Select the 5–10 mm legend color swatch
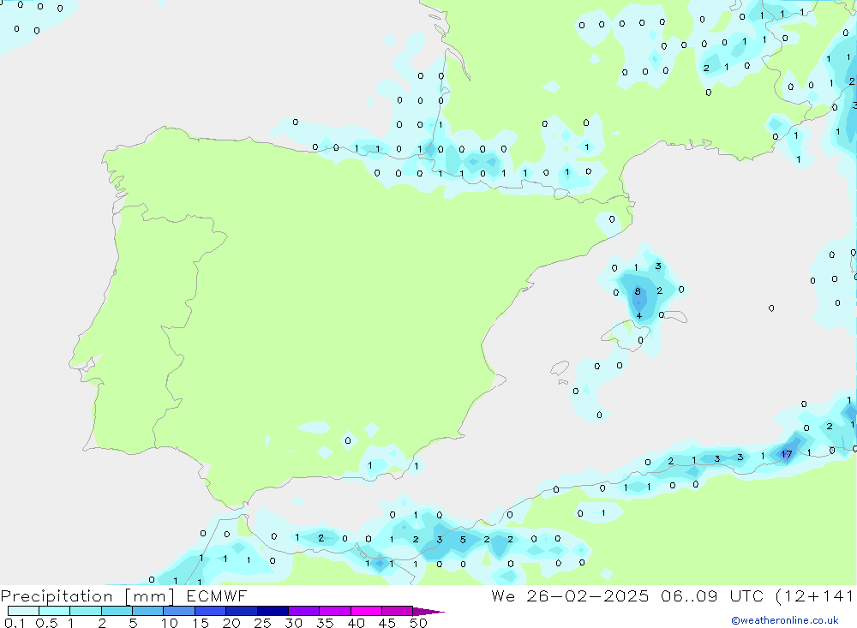Screen dimensions: 857x628 tap(148, 611)
